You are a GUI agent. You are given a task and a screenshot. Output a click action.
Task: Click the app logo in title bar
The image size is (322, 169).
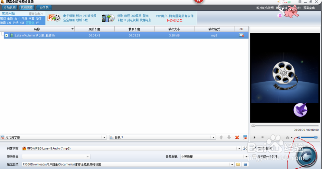(3, 2)
